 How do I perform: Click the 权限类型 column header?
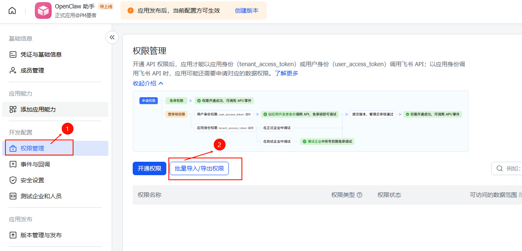343,195
